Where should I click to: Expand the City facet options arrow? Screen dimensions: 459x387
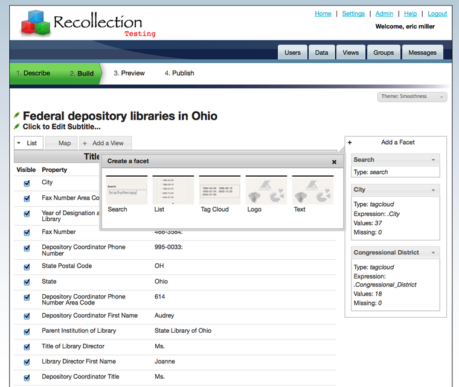[433, 190]
